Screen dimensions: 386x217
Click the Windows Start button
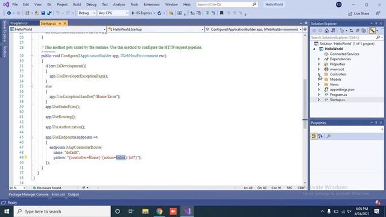click(7, 212)
